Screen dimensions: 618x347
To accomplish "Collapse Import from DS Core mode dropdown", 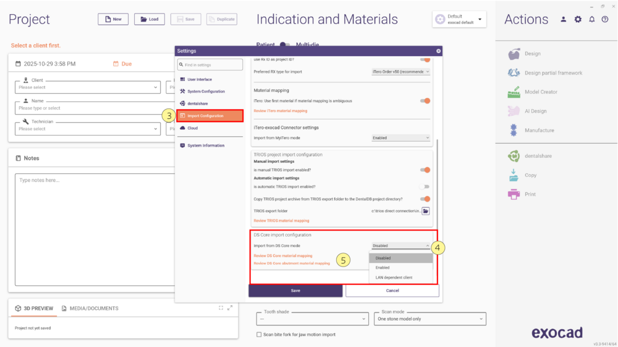I will tap(400, 245).
